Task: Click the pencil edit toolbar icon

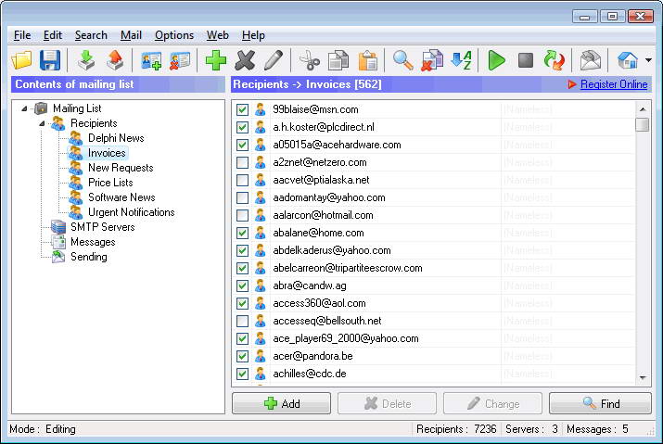Action: (x=274, y=60)
